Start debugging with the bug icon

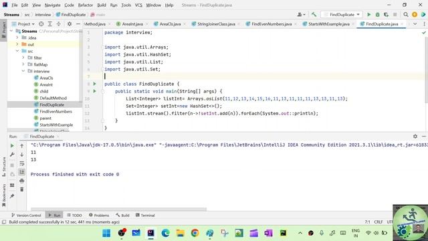tap(377, 15)
